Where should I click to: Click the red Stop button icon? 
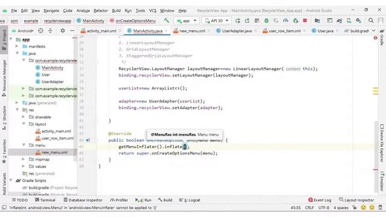[305, 20]
